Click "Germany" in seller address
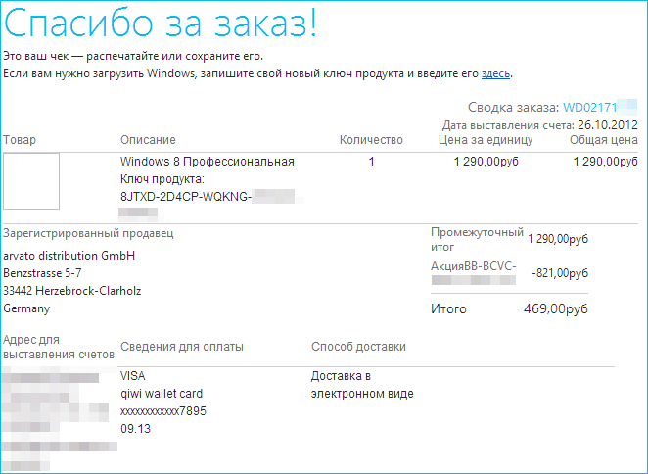 click(x=26, y=308)
